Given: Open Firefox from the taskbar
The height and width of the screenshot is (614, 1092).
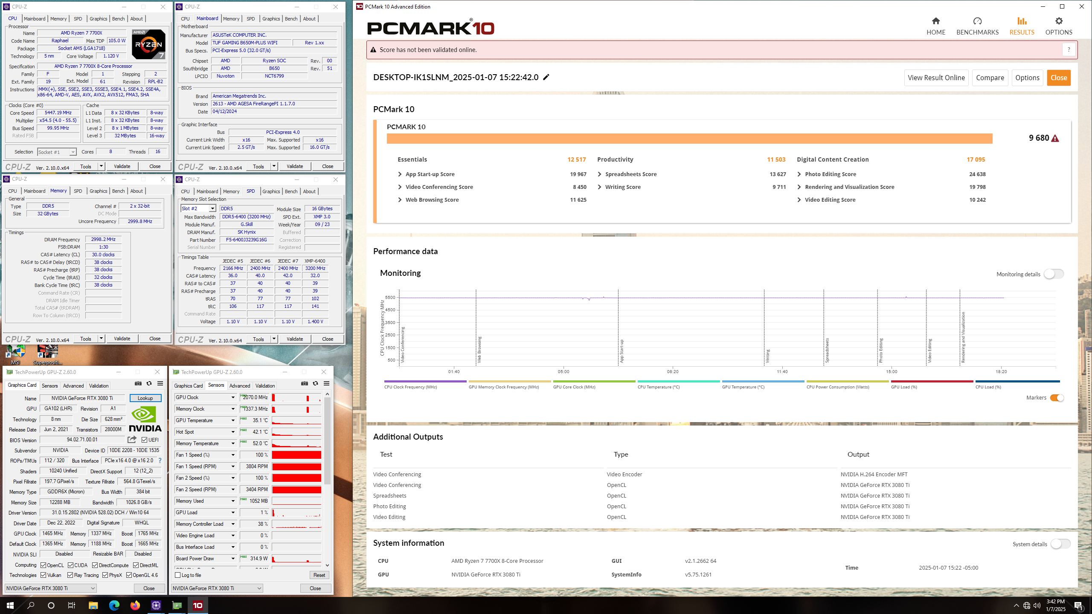Looking at the screenshot, I should (135, 605).
